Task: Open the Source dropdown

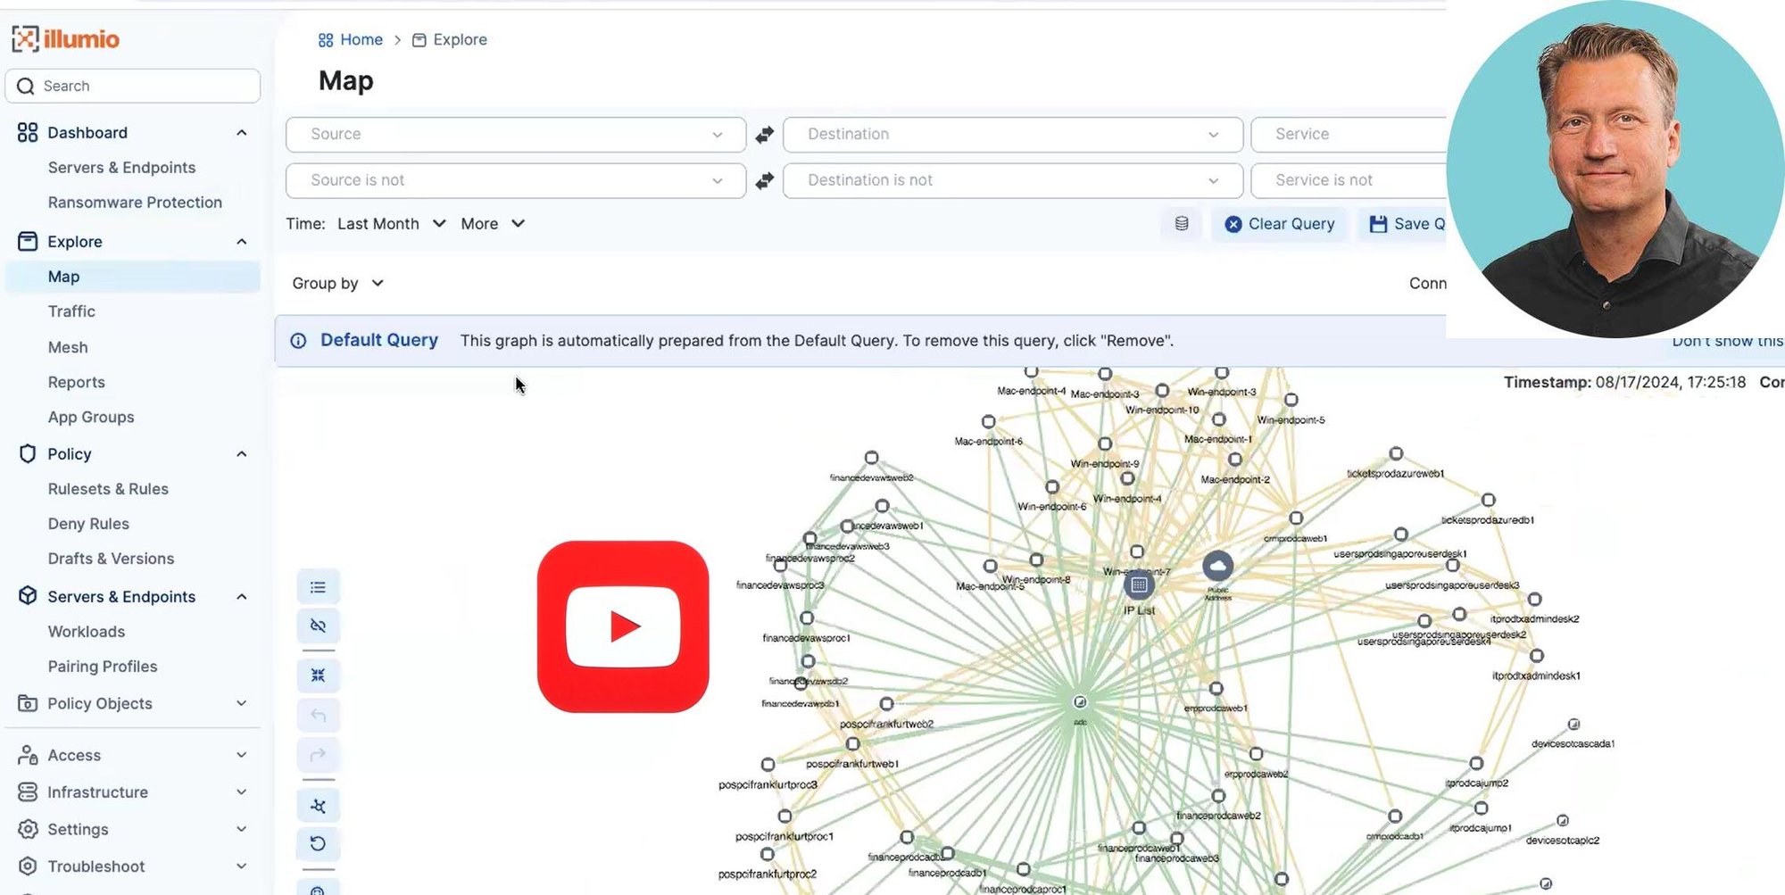Action: (x=516, y=135)
